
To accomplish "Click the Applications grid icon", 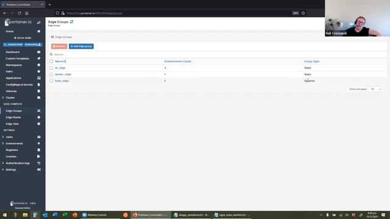I will [x=39, y=78].
